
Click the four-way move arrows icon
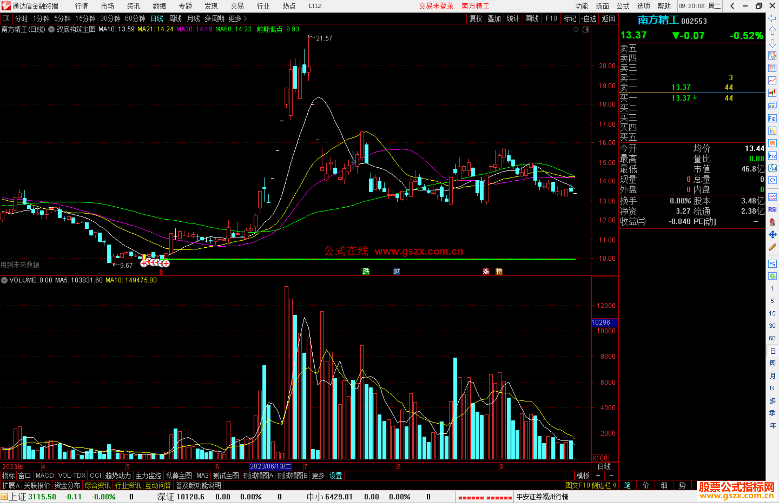(772, 235)
